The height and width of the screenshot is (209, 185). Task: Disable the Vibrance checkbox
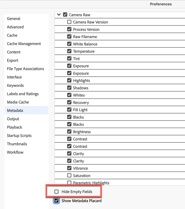69,168
